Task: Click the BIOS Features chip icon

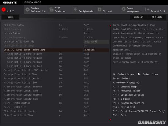Action: pyautogui.click(x=52, y=10)
